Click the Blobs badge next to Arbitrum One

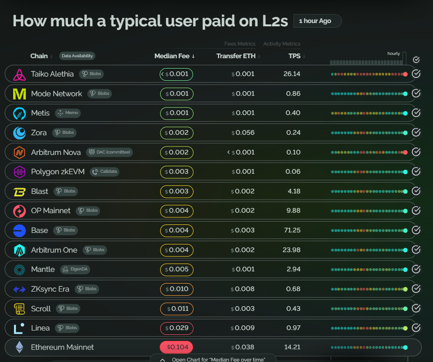[95, 250]
